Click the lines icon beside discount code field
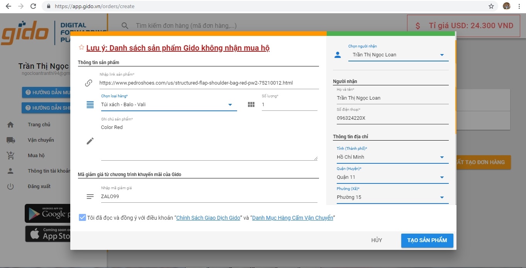526x268 pixels. click(x=90, y=197)
